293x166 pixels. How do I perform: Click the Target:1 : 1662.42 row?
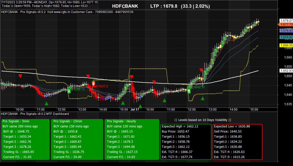coord(68,137)
